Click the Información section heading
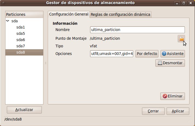Image resolution: width=195 pixels, height=126 pixels. (65, 23)
